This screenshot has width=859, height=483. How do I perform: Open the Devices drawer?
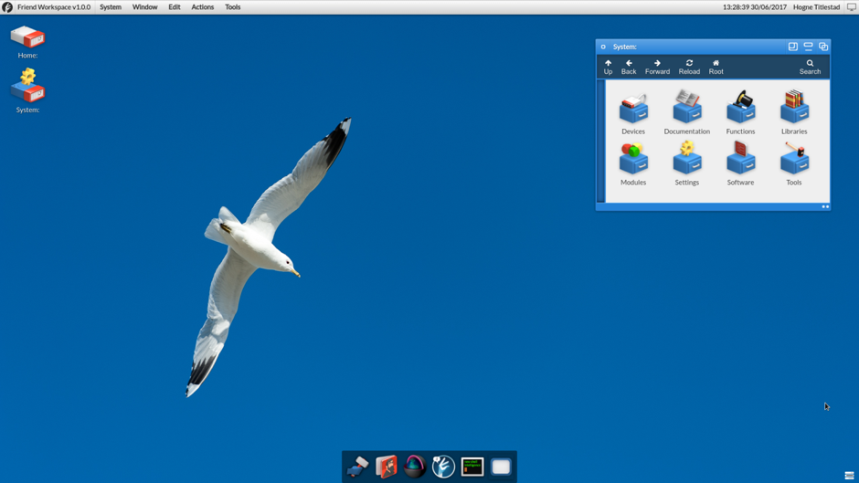(x=633, y=110)
